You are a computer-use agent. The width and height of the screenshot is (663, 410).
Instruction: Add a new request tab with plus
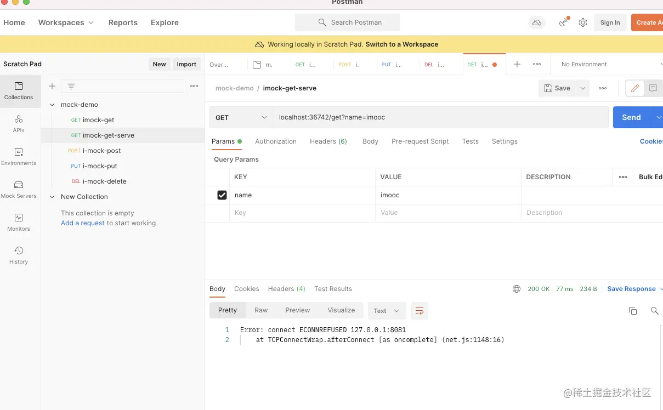[517, 64]
